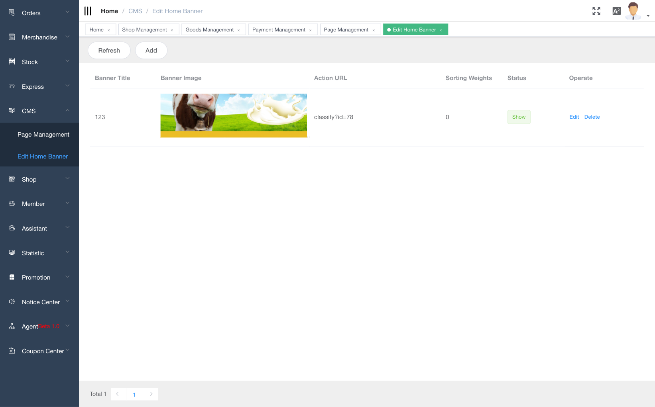
Task: Open Page Management in sidebar
Action: pos(43,135)
